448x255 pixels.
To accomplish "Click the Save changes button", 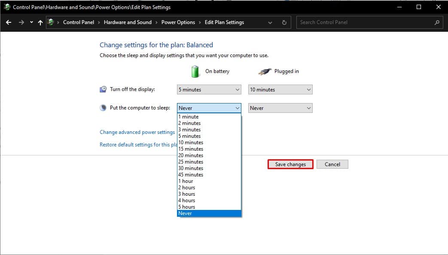I will tap(290, 164).
